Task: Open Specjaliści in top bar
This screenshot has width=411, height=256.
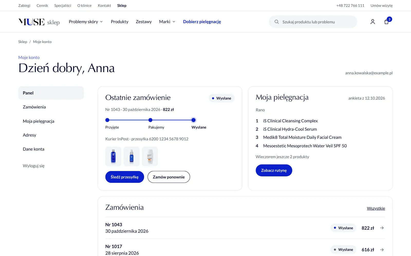Action: (x=63, y=5)
